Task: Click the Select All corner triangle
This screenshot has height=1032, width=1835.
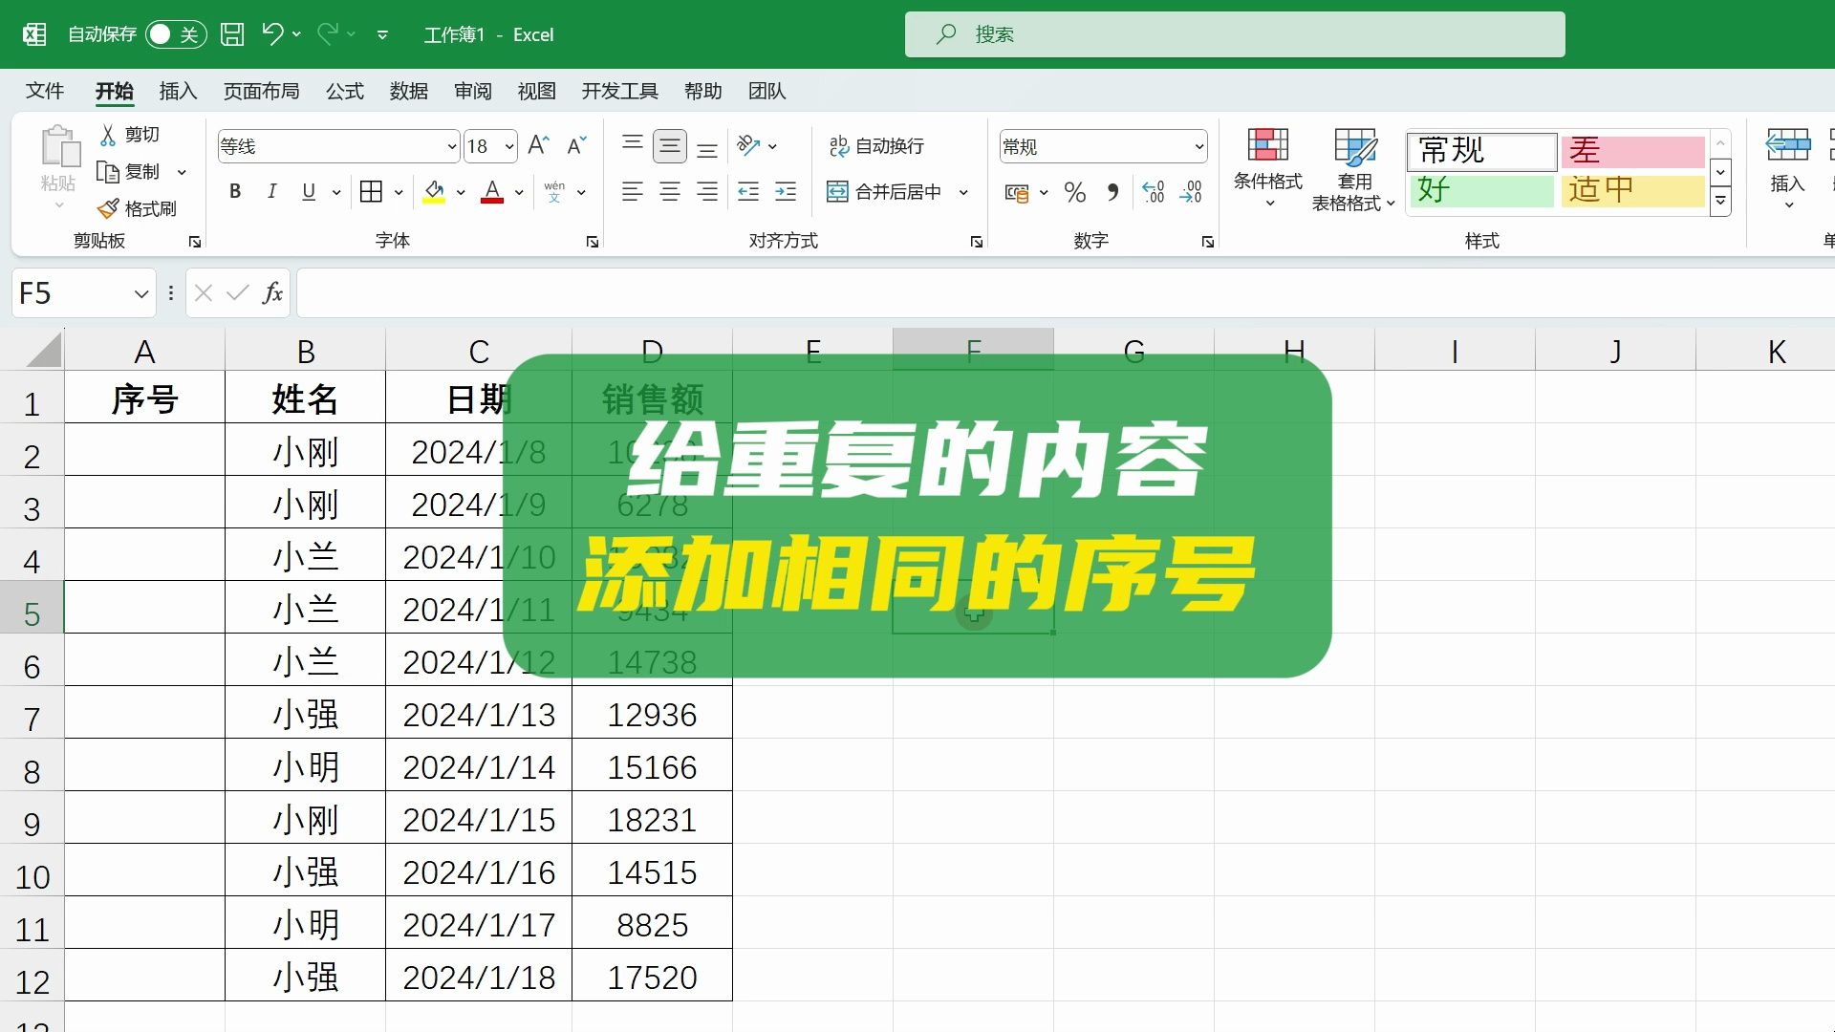Action: [x=42, y=352]
